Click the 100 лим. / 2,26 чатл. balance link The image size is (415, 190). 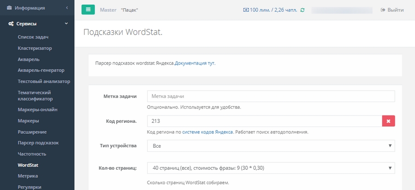273,10
